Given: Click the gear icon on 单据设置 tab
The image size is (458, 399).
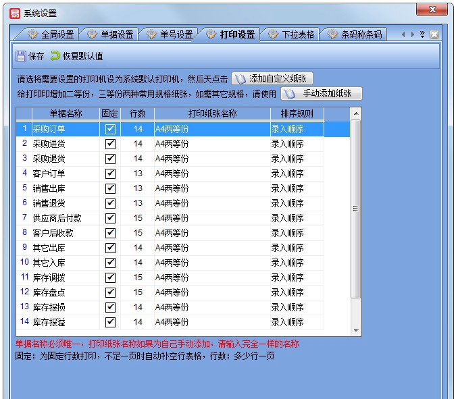Looking at the screenshot, I should 92,34.
